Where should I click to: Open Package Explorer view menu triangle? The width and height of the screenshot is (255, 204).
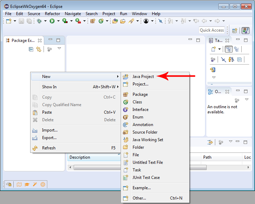pos(59,48)
